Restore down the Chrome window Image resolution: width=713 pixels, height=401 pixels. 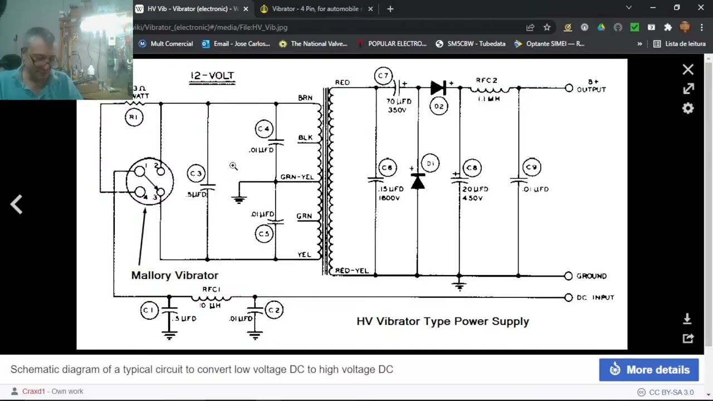[x=677, y=8]
